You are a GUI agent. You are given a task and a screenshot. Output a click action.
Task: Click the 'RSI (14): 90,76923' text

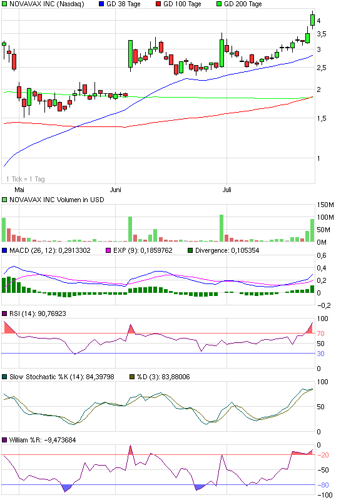click(x=38, y=314)
